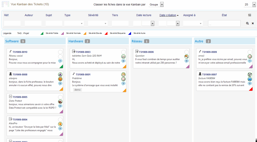Click the Kanban view icon beside the title
Screen dimensions: 257x142
coord(6,4)
